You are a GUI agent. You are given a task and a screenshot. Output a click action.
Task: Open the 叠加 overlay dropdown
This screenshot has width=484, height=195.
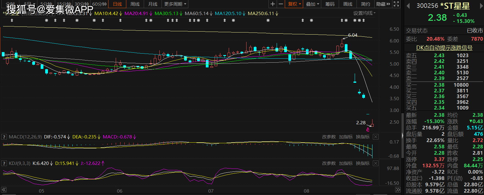pos(313,4)
